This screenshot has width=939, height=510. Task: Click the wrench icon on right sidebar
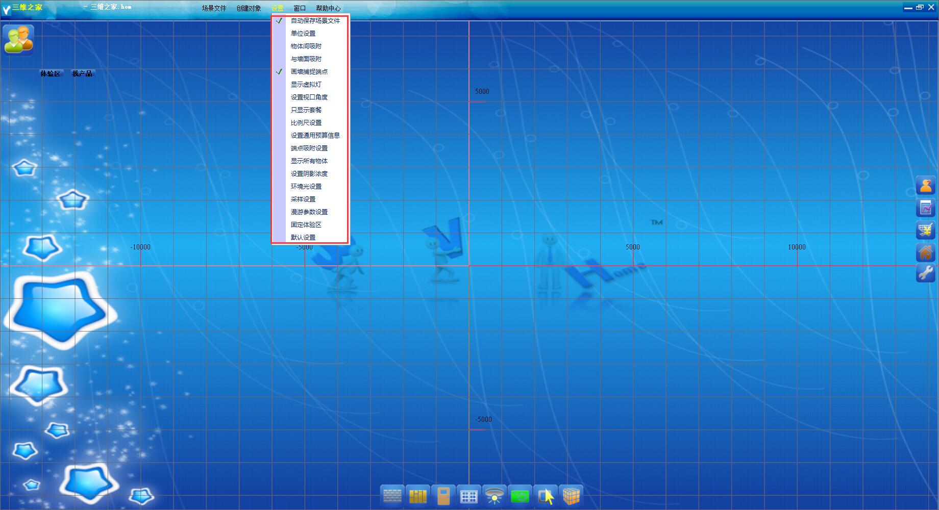(x=925, y=273)
